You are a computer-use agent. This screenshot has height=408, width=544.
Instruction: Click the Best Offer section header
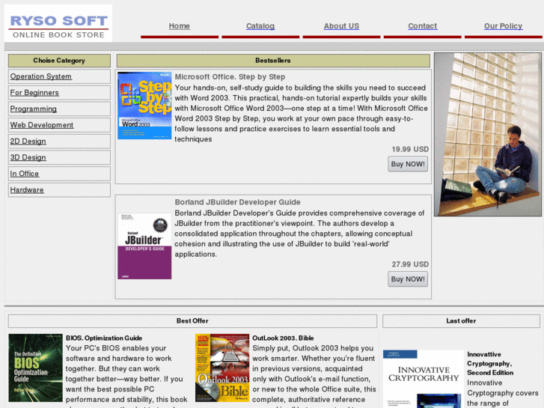pos(192,321)
